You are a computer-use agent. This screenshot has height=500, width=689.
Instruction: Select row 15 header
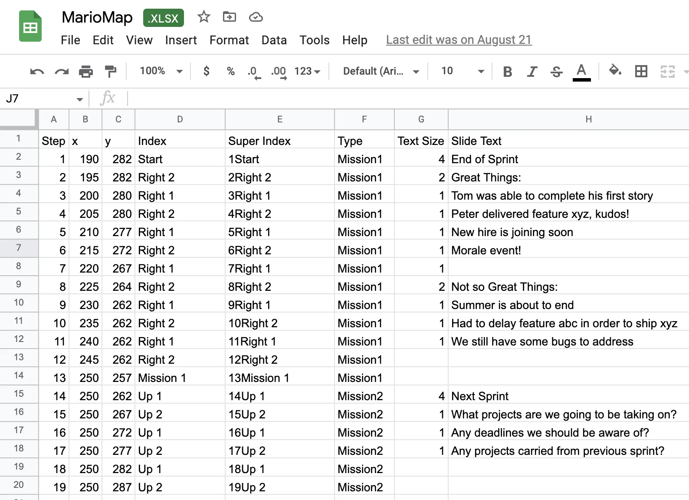[x=19, y=394]
